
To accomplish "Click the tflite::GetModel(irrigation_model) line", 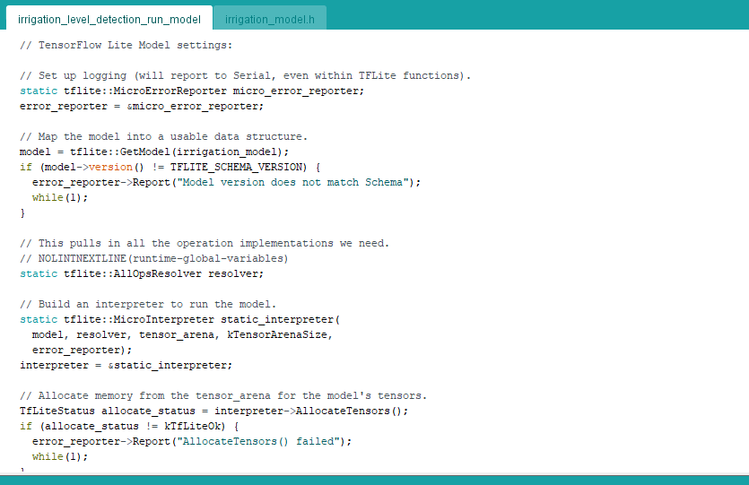I will pos(154,152).
